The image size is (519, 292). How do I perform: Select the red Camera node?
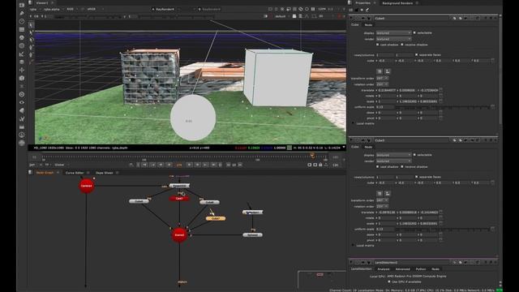(x=87, y=186)
